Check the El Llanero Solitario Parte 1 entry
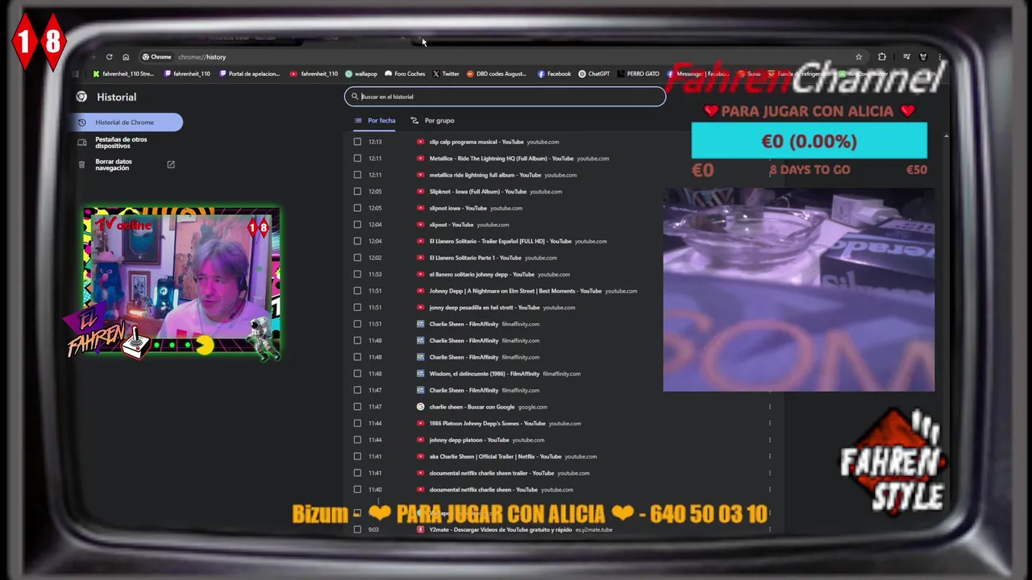The width and height of the screenshot is (1032, 580). click(x=357, y=258)
